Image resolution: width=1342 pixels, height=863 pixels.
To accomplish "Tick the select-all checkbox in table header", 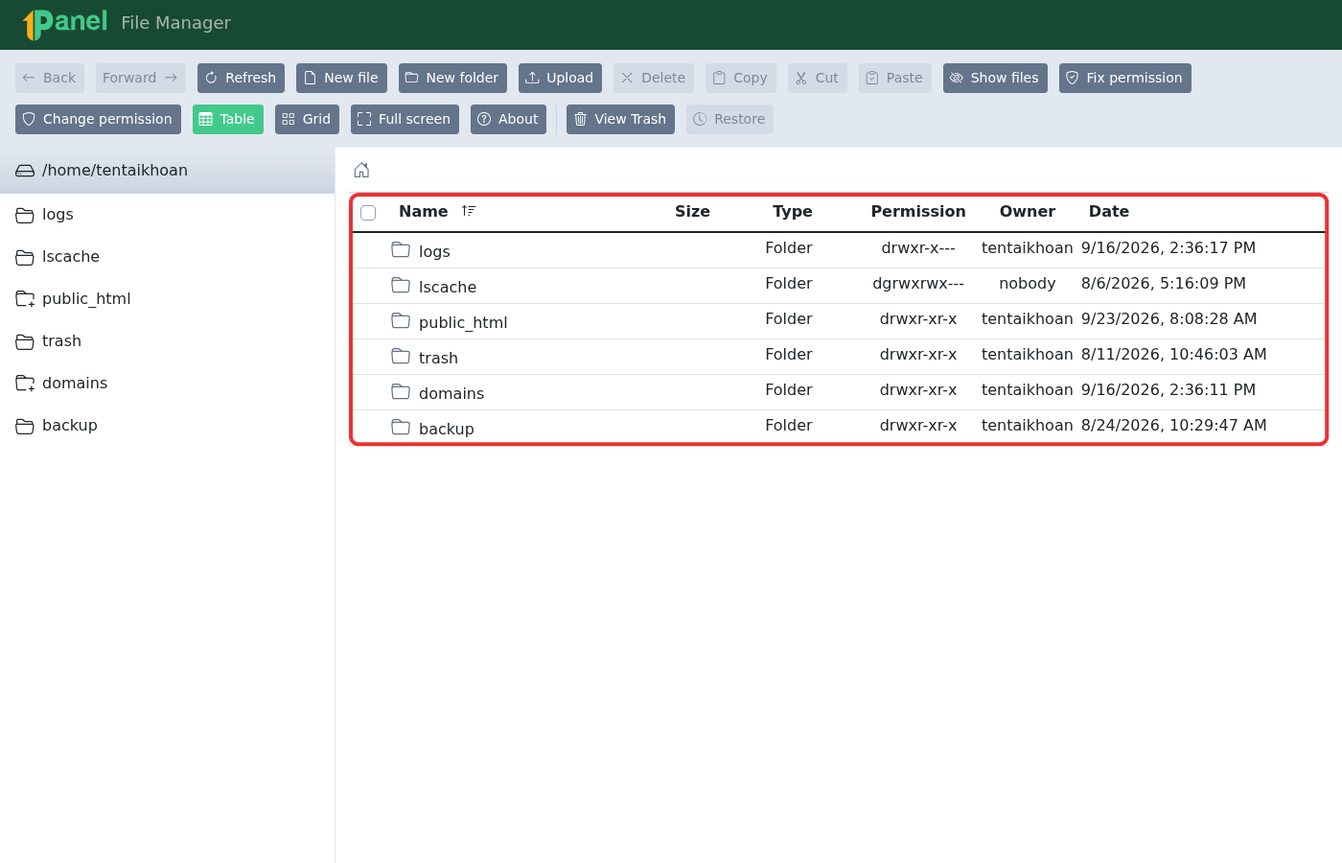I will 368,213.
